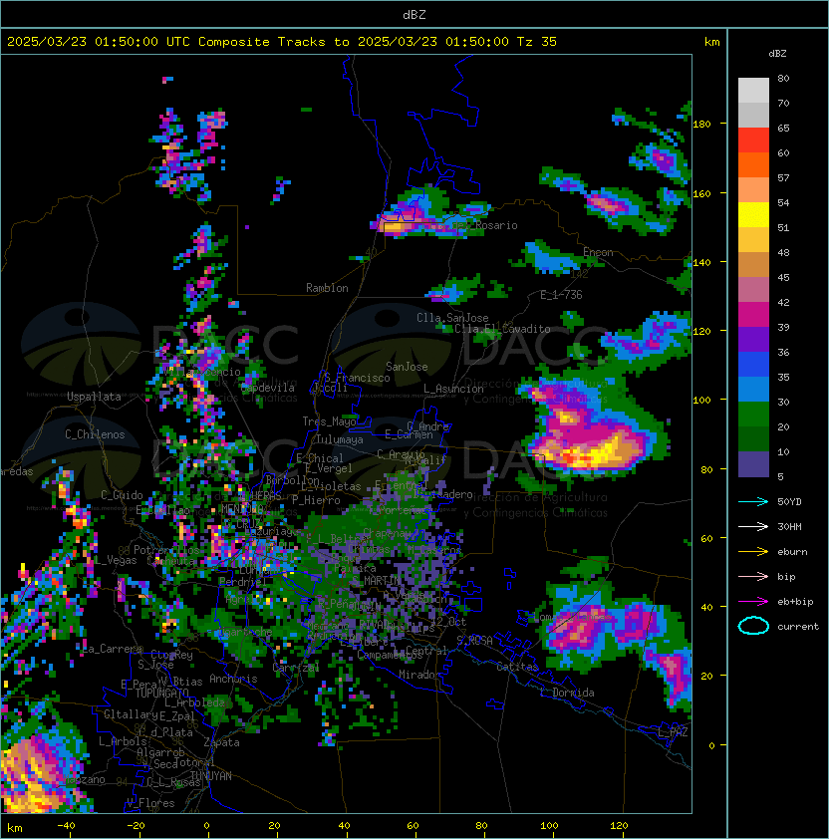
Task: Pick the bright yellow swatch below 54
Action: (x=753, y=214)
